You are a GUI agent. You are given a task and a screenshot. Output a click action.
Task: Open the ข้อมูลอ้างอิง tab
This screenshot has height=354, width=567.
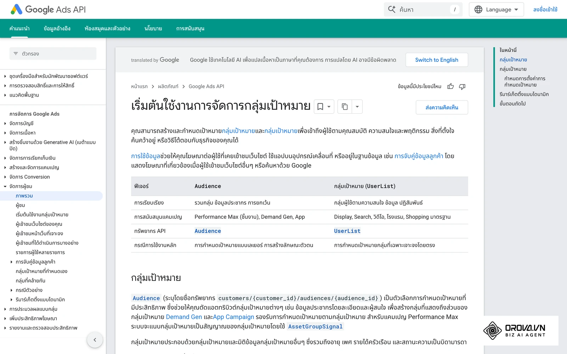pos(57,28)
